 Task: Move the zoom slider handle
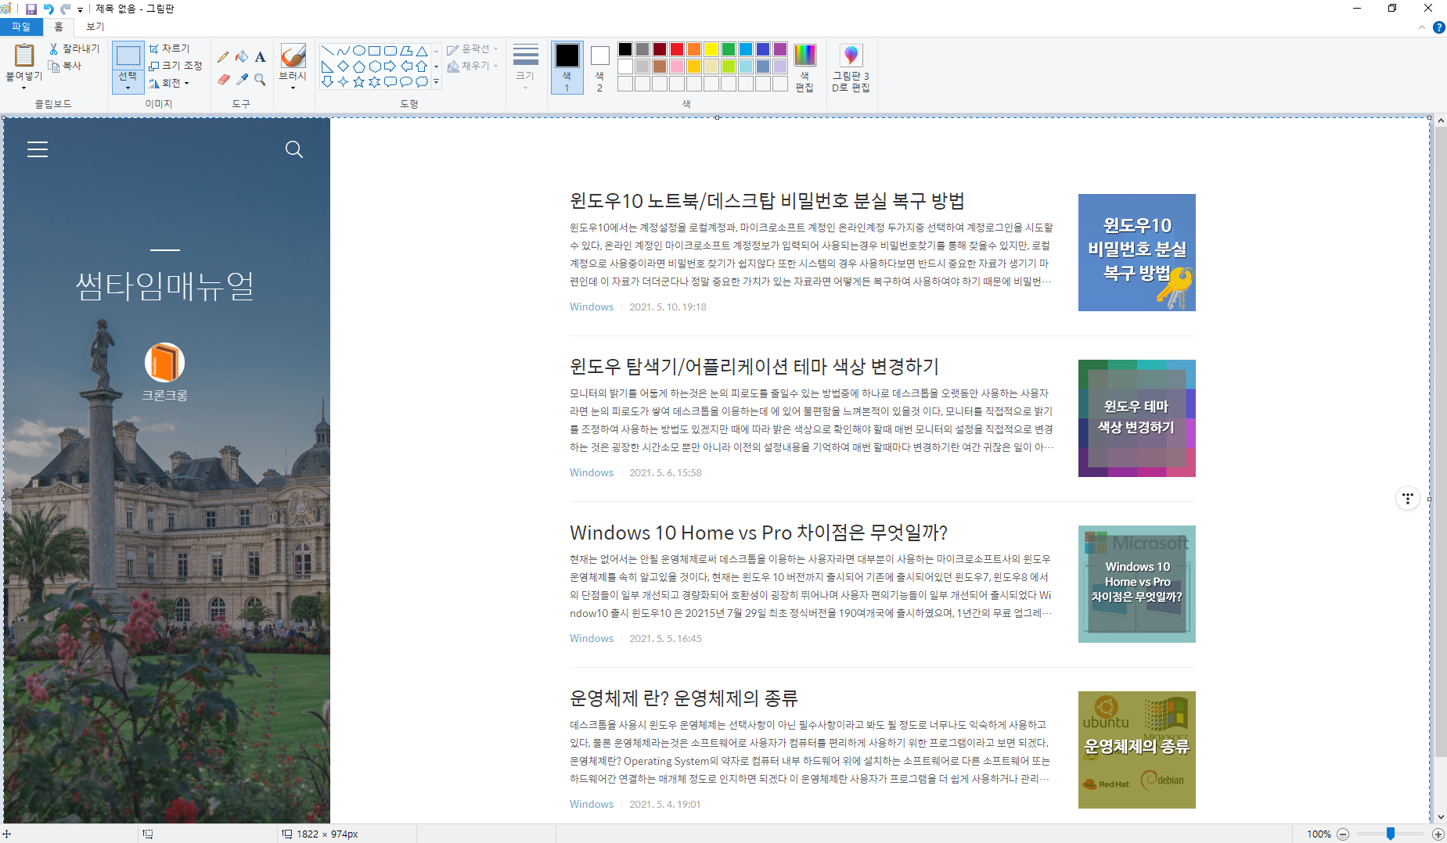pyautogui.click(x=1391, y=834)
